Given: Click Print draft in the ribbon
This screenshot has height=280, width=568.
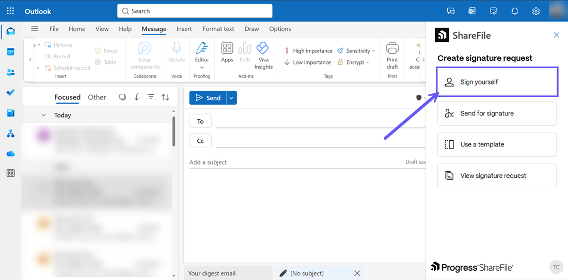Looking at the screenshot, I should (392, 56).
